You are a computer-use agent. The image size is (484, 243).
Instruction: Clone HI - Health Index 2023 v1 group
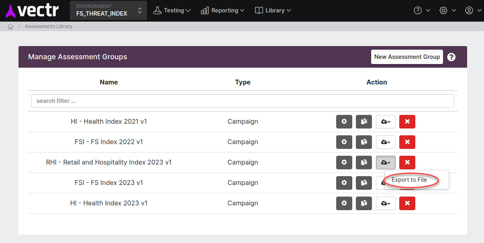[364, 203]
